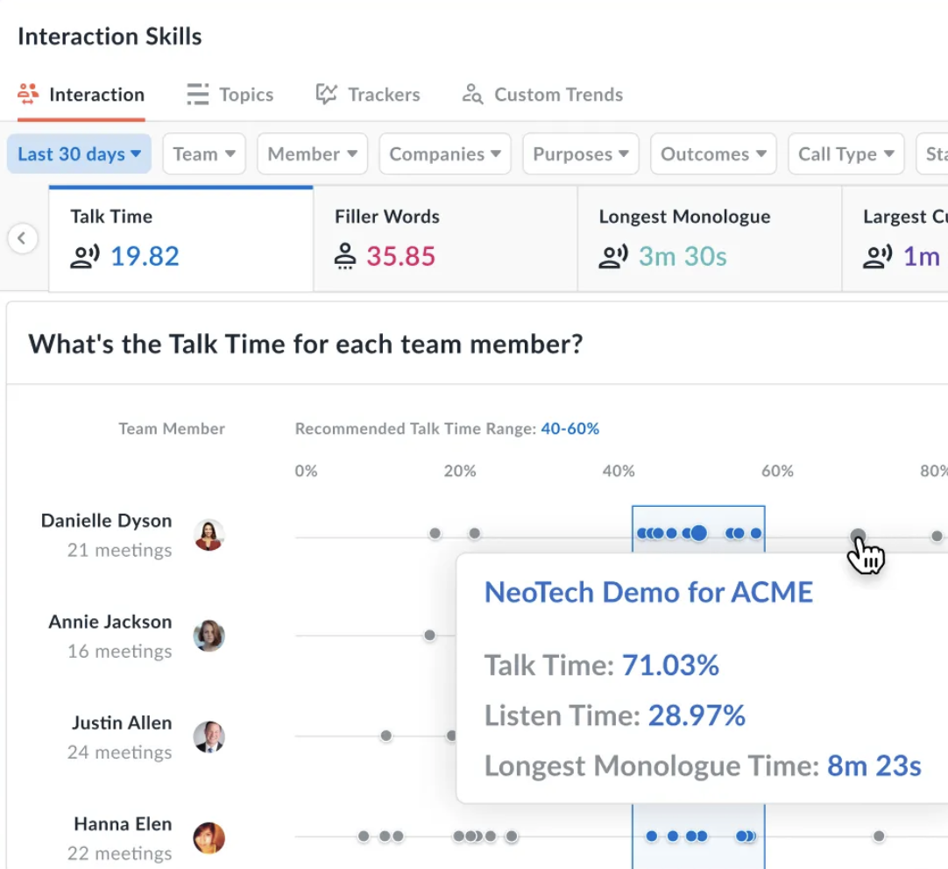The height and width of the screenshot is (869, 948).
Task: Click the Talk Time 71.03% value
Action: tap(670, 665)
